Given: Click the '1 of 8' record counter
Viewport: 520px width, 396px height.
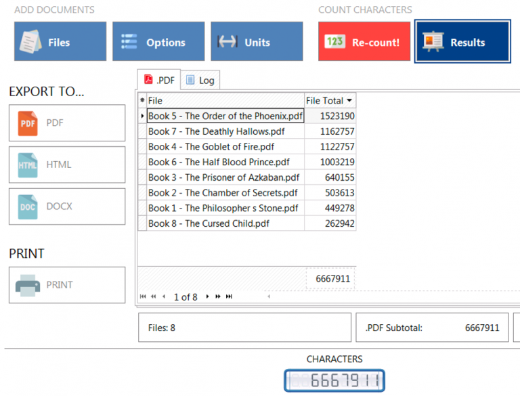Looking at the screenshot, I should tap(186, 297).
